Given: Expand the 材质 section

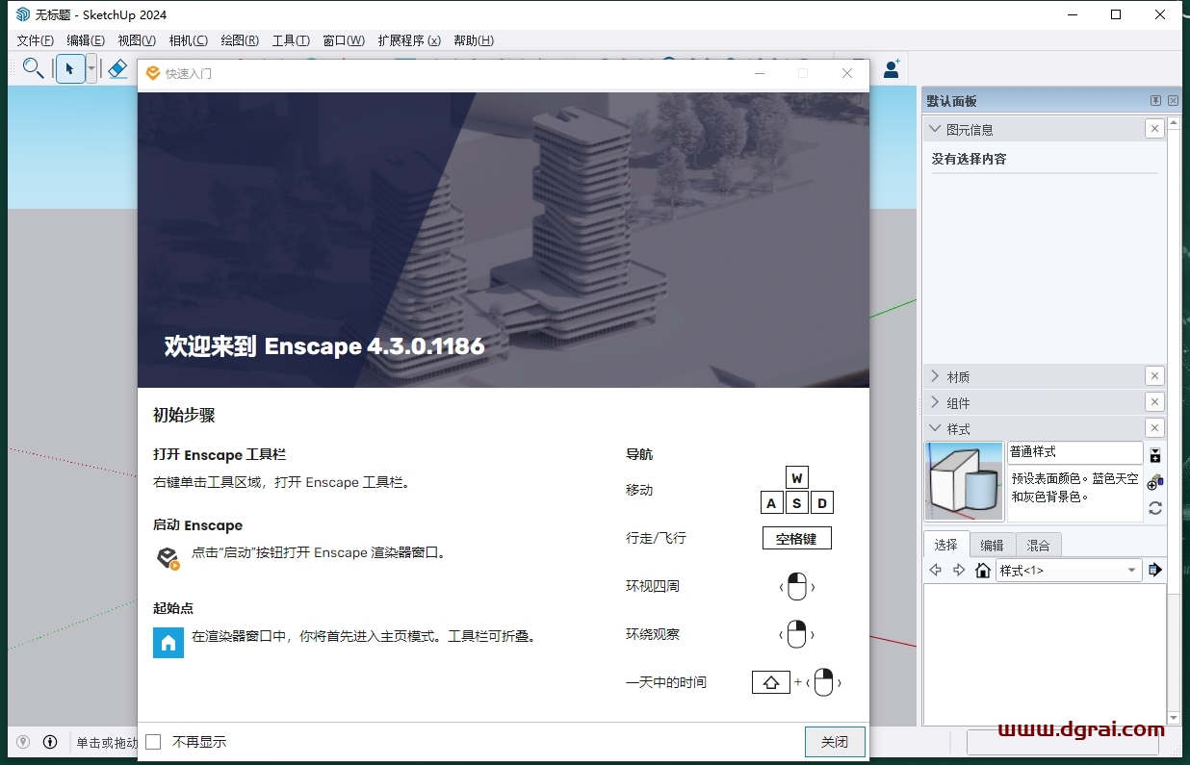Looking at the screenshot, I should 935,376.
